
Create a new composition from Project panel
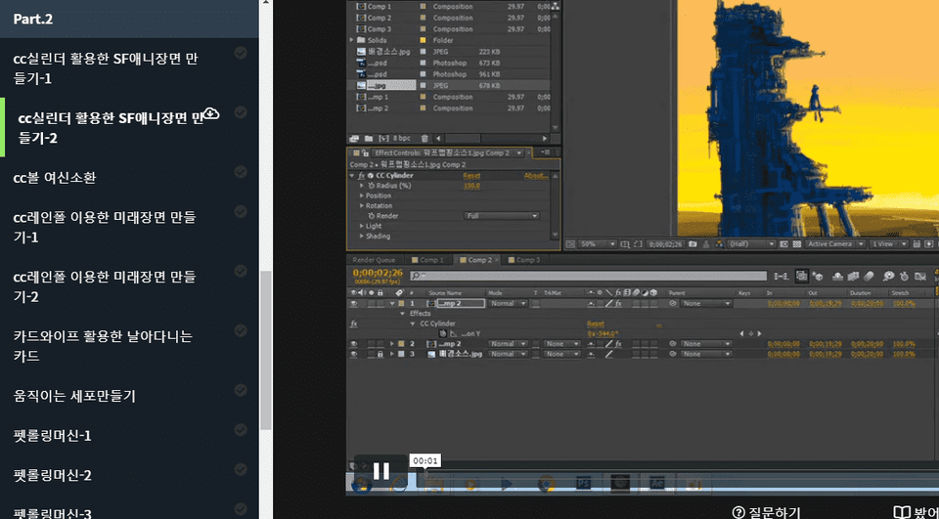(383, 138)
